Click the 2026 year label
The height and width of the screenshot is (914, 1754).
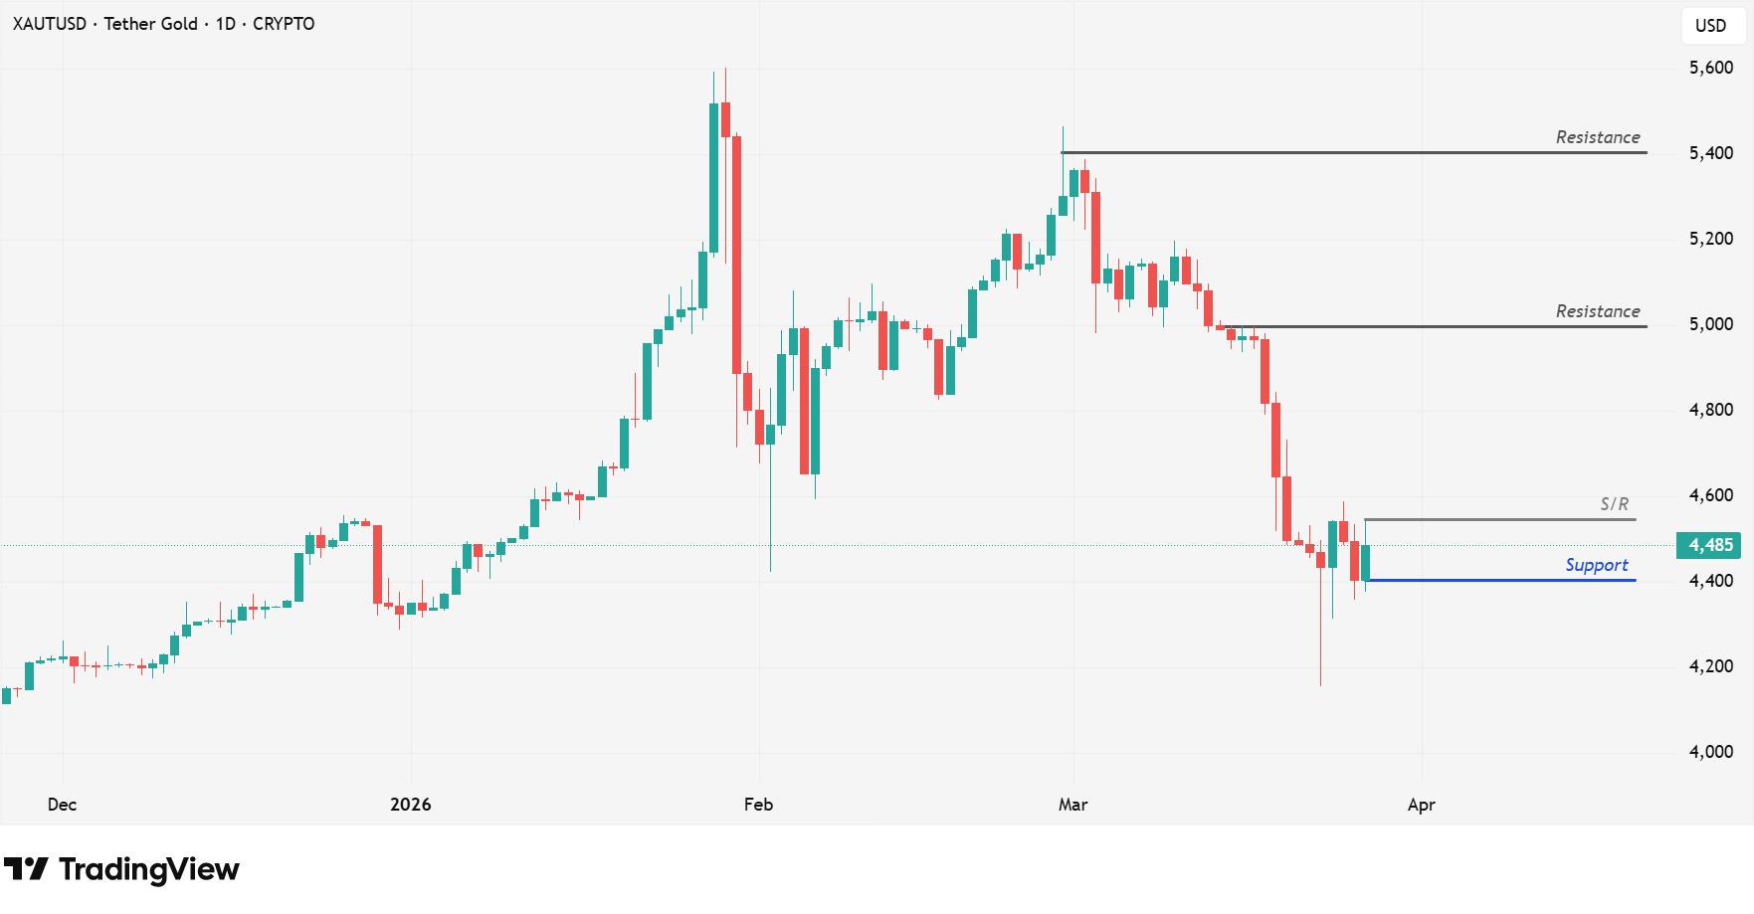pyautogui.click(x=411, y=805)
